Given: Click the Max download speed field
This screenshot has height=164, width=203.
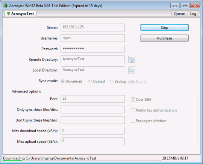Looking at the screenshot, I should click(93, 131).
